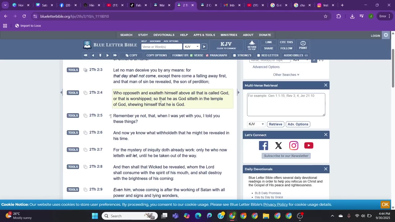Click Return to Top icon

252,45
